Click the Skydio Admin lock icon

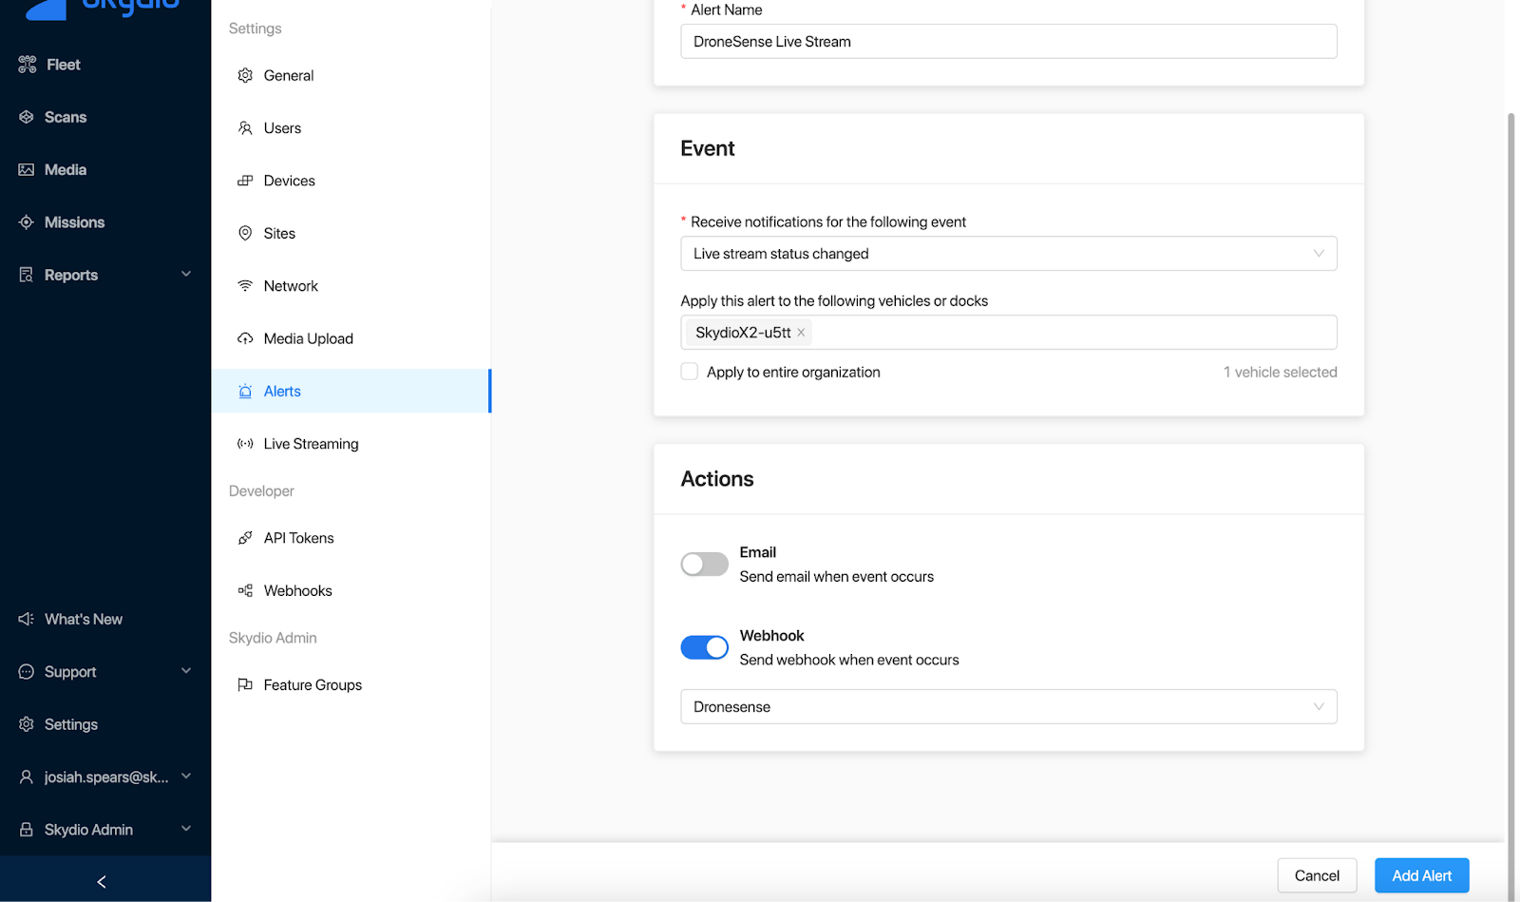click(27, 830)
